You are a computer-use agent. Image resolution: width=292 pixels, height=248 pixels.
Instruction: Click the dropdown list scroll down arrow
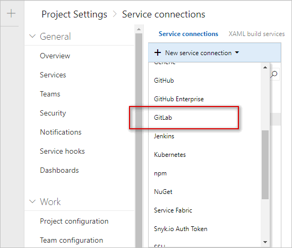tap(265, 242)
